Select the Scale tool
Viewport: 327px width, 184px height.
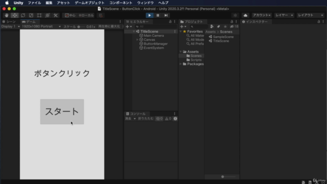[x=31, y=15]
